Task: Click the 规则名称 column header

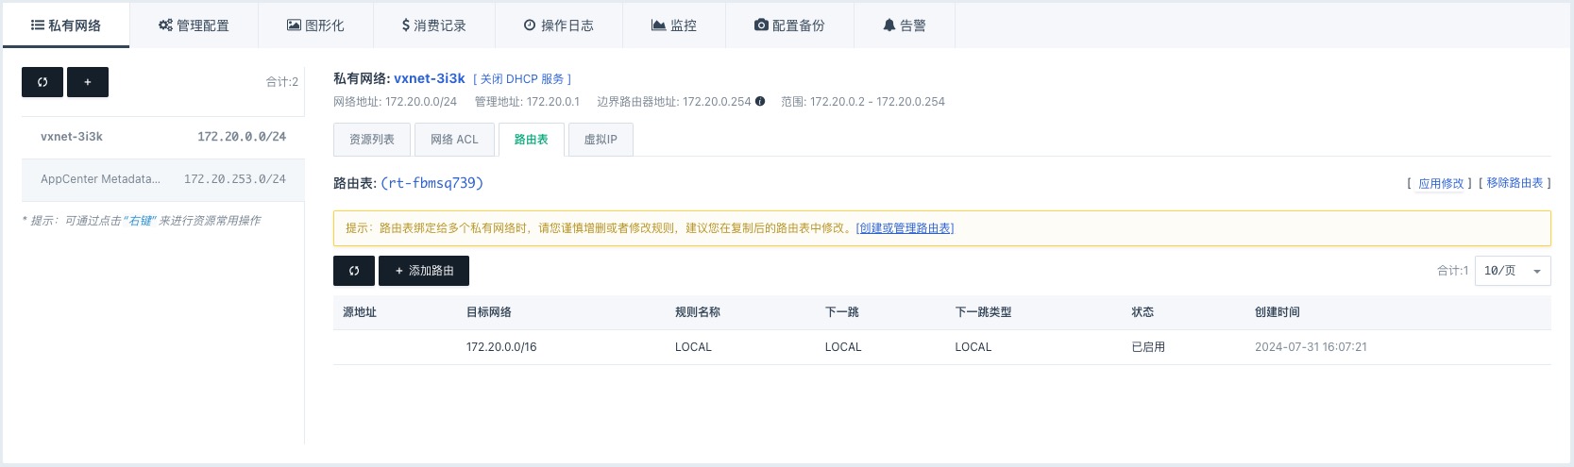Action: pos(698,312)
